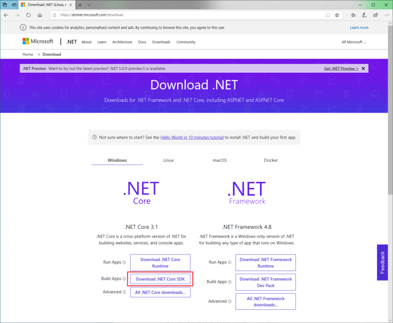Image resolution: width=393 pixels, height=323 pixels.
Task: Open the .NET home link
Action: (x=72, y=42)
